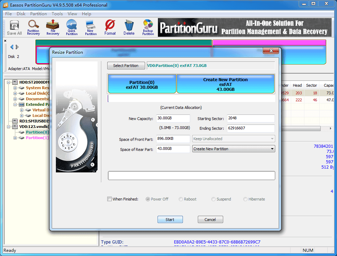Viewport: 337px width, 256px height.
Task: Open the Tools menu
Action: click(x=57, y=14)
